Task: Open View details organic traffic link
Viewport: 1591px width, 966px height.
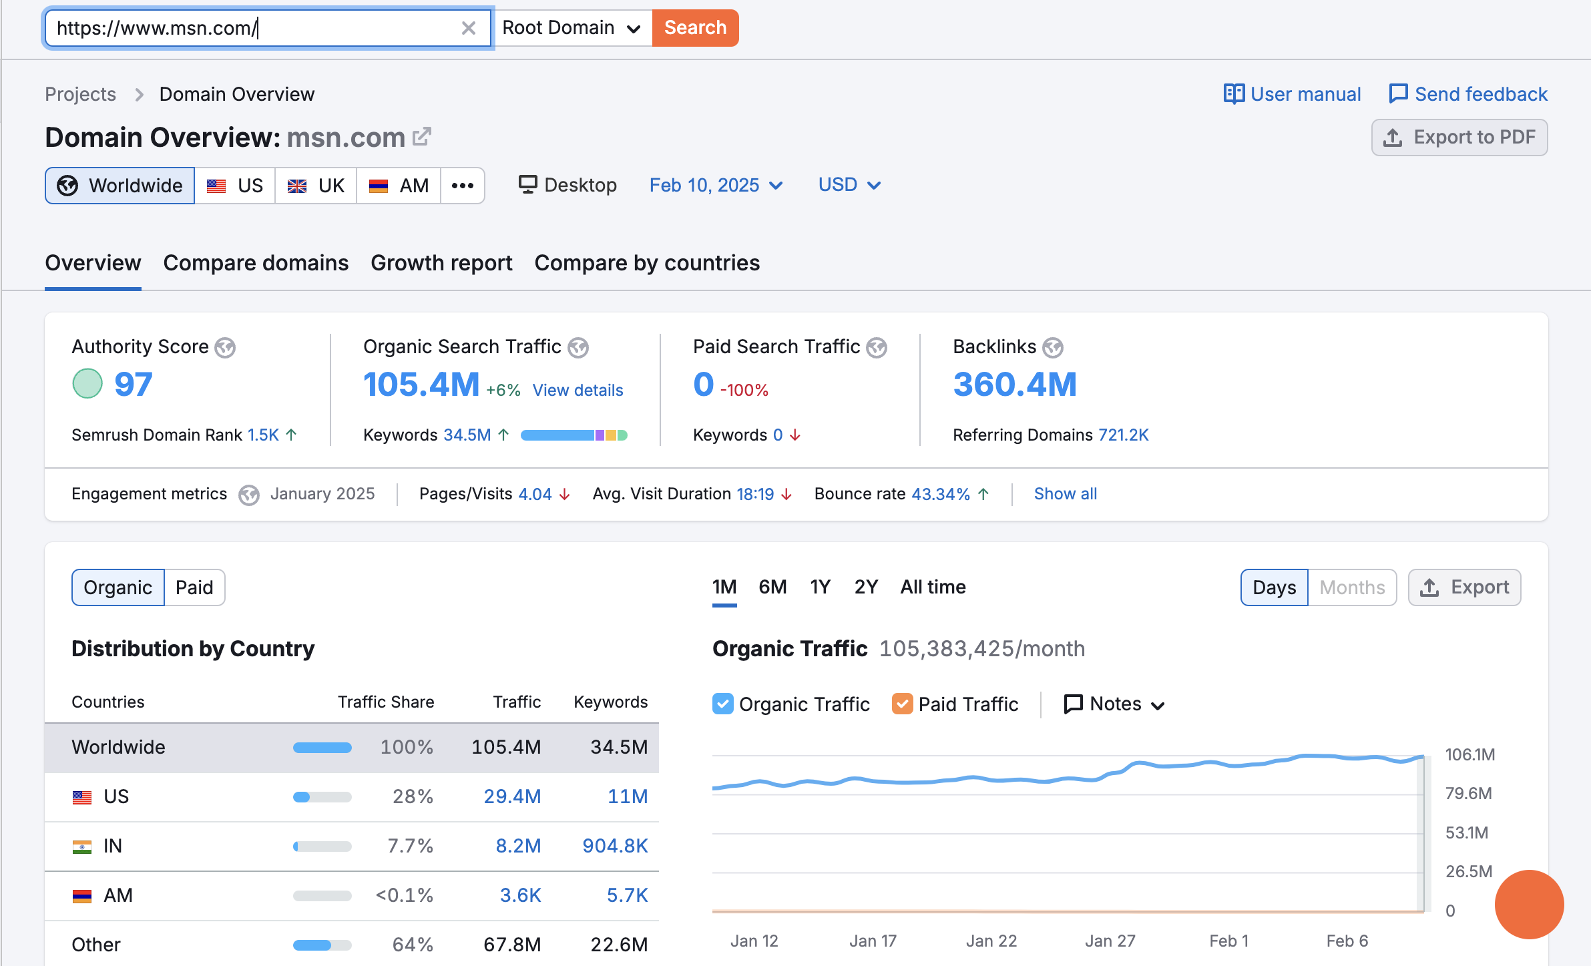Action: (x=578, y=390)
